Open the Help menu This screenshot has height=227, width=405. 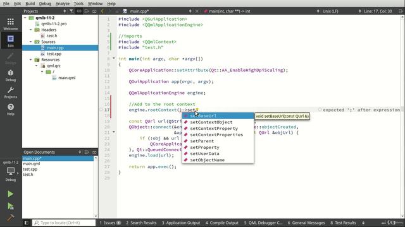pyautogui.click(x=111, y=4)
